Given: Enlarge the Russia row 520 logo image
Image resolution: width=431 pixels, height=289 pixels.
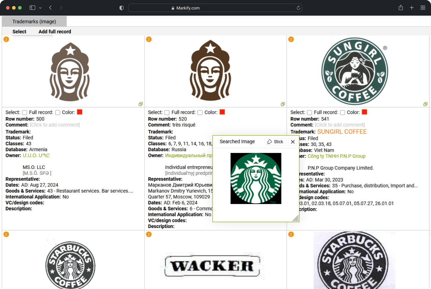Looking at the screenshot, I should [283, 104].
